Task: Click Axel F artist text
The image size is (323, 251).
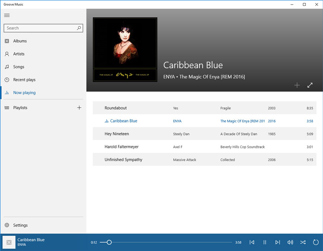Action: pos(178,147)
